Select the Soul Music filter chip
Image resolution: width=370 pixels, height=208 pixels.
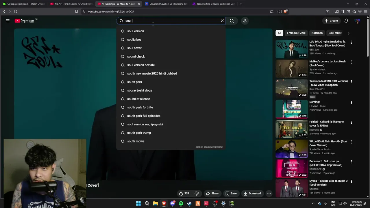tap(335, 33)
